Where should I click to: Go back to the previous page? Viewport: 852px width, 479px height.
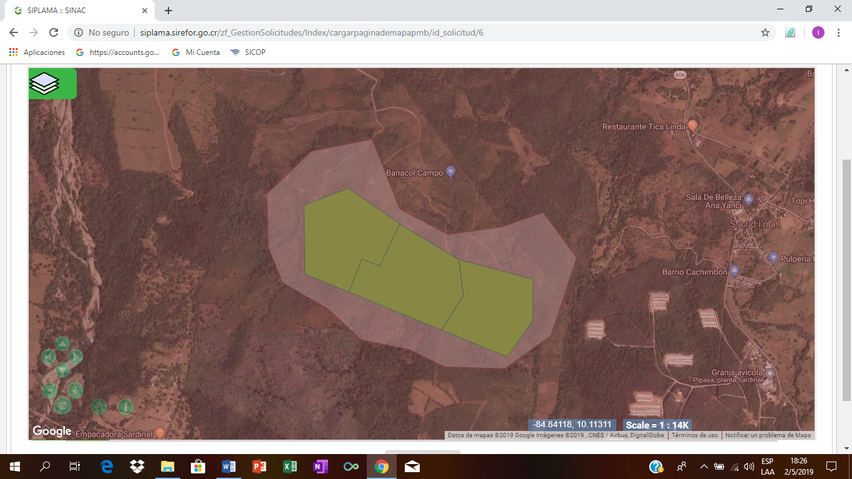[x=14, y=32]
